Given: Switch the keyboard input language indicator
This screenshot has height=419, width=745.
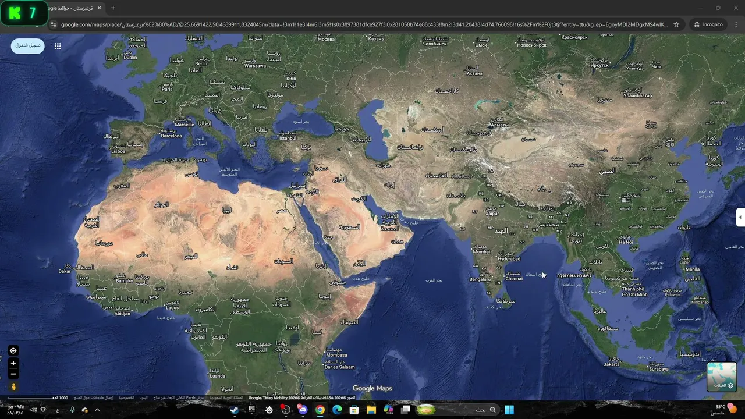Looking at the screenshot, I should coord(58,410).
